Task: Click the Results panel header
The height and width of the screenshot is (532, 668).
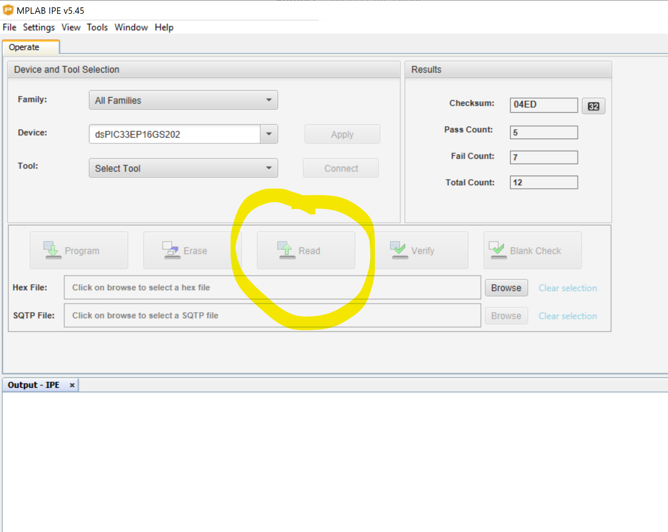Action: pyautogui.click(x=508, y=70)
